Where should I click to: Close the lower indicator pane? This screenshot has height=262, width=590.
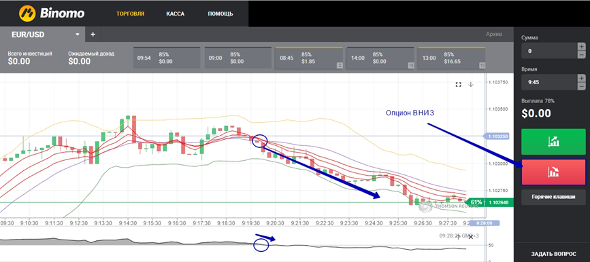[470, 237]
